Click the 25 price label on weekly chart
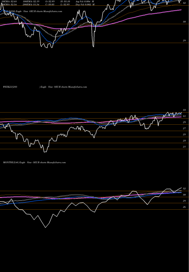 click(184, 134)
